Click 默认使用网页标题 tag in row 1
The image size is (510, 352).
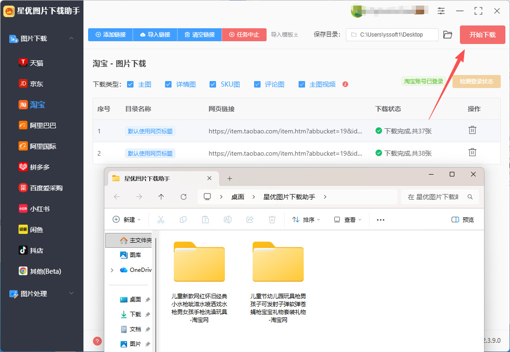click(150, 131)
